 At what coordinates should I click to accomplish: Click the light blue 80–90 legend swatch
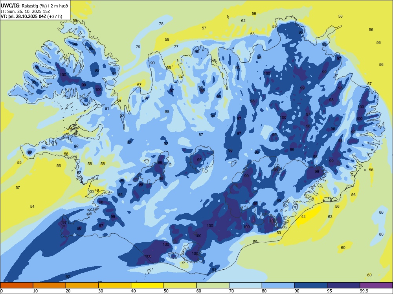[x=278, y=285]
